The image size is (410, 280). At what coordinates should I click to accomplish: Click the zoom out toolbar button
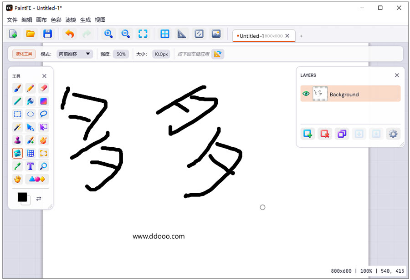(126, 34)
